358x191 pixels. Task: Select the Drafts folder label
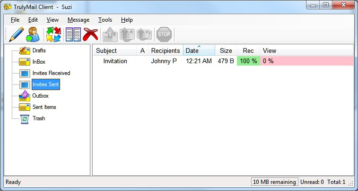(x=39, y=50)
